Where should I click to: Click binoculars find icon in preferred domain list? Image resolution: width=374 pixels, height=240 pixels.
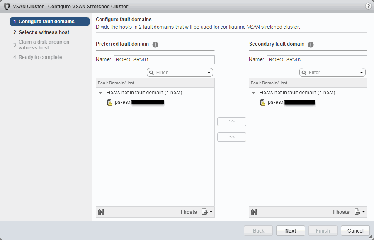coord(101,212)
